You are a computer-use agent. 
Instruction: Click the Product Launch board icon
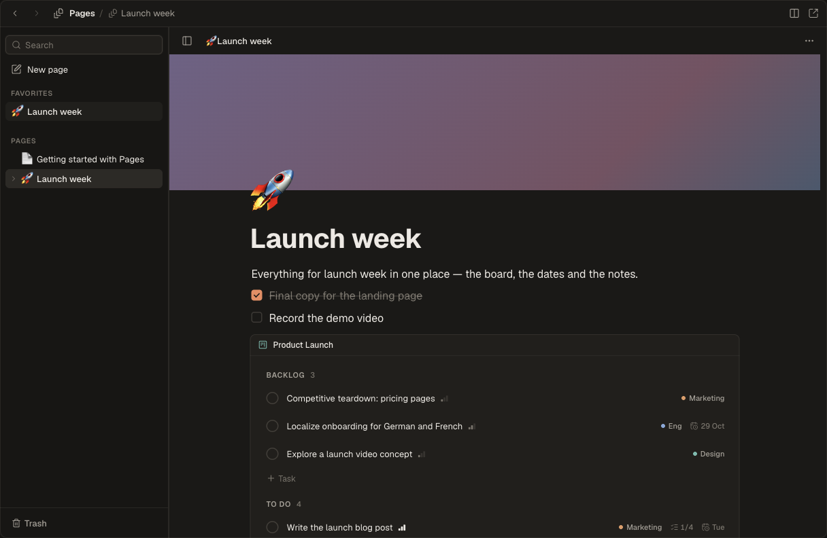[263, 345]
